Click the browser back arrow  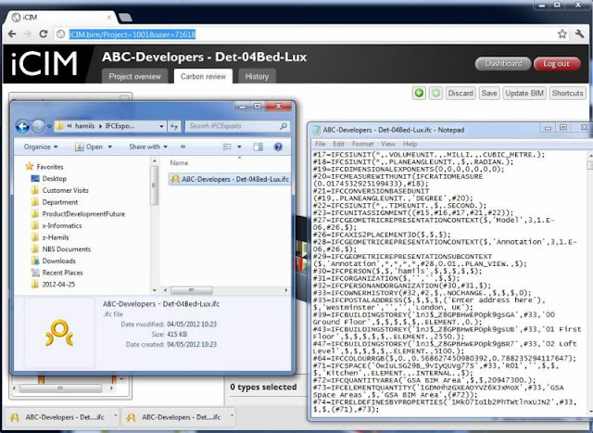(12, 34)
